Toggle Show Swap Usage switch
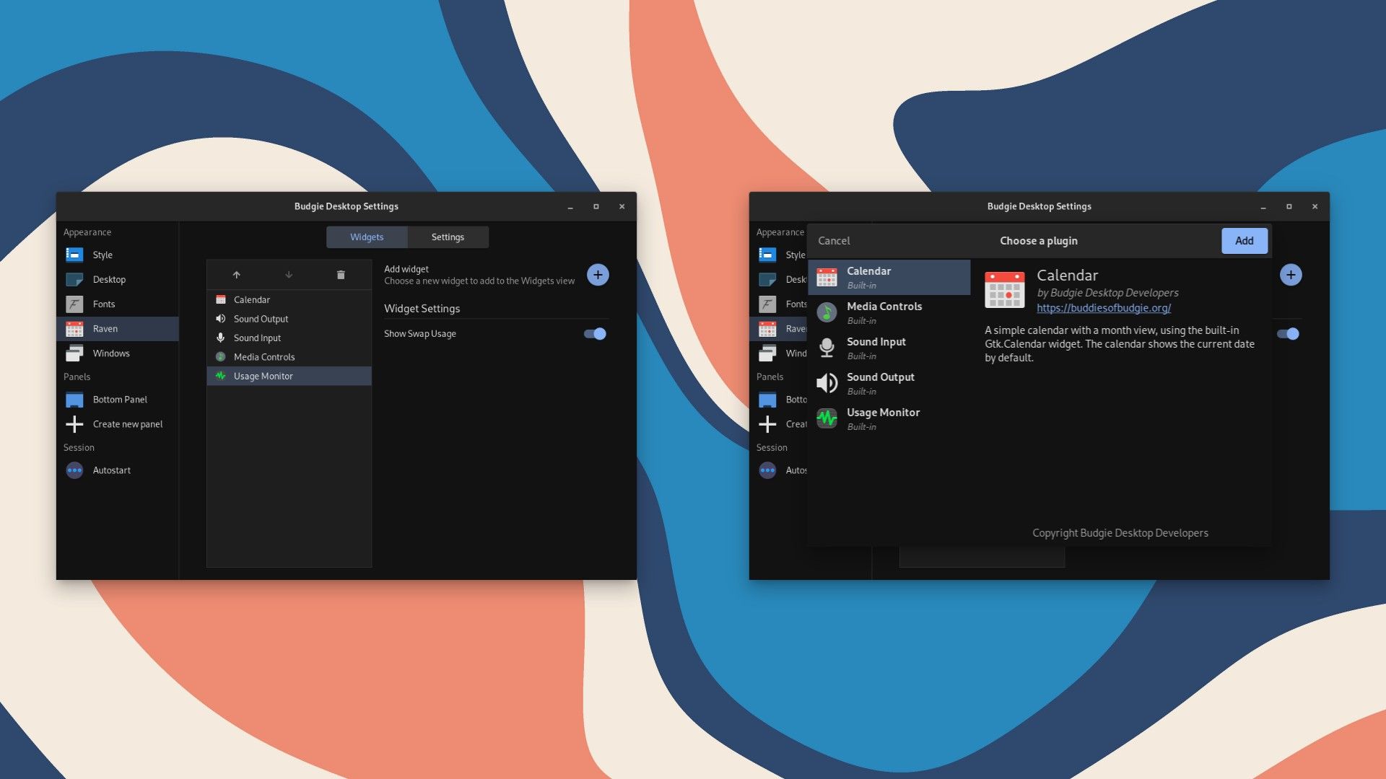Screen dimensions: 1386x779 point(594,333)
